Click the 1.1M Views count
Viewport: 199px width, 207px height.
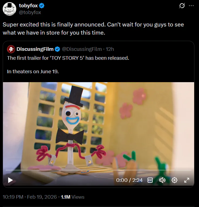73,197
